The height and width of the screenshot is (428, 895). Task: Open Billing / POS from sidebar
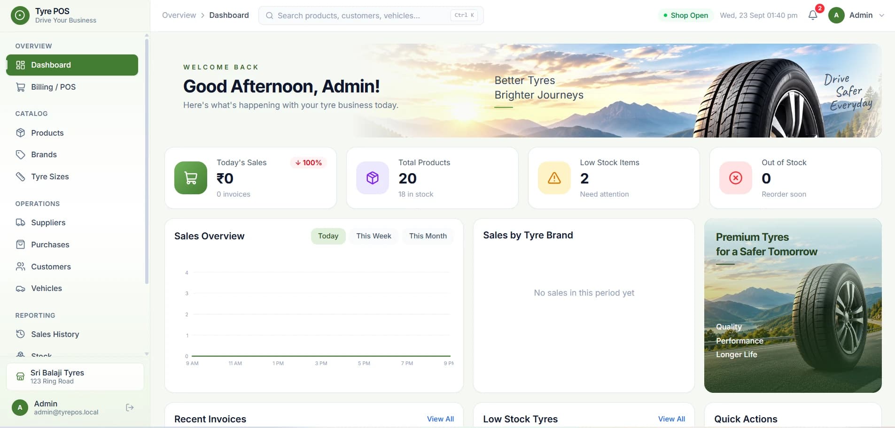[72, 87]
